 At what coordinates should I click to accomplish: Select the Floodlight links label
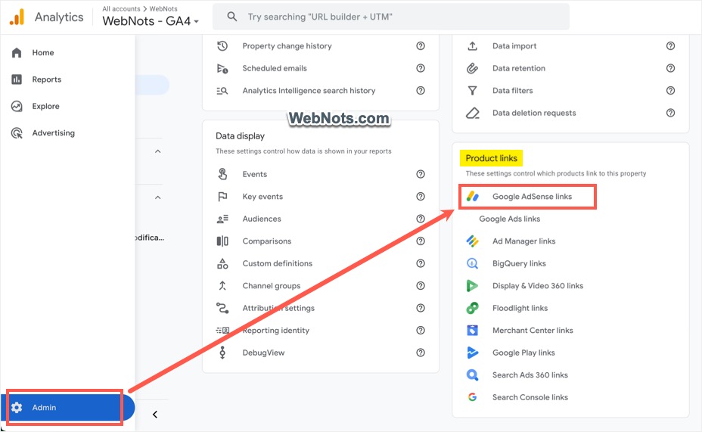click(520, 308)
